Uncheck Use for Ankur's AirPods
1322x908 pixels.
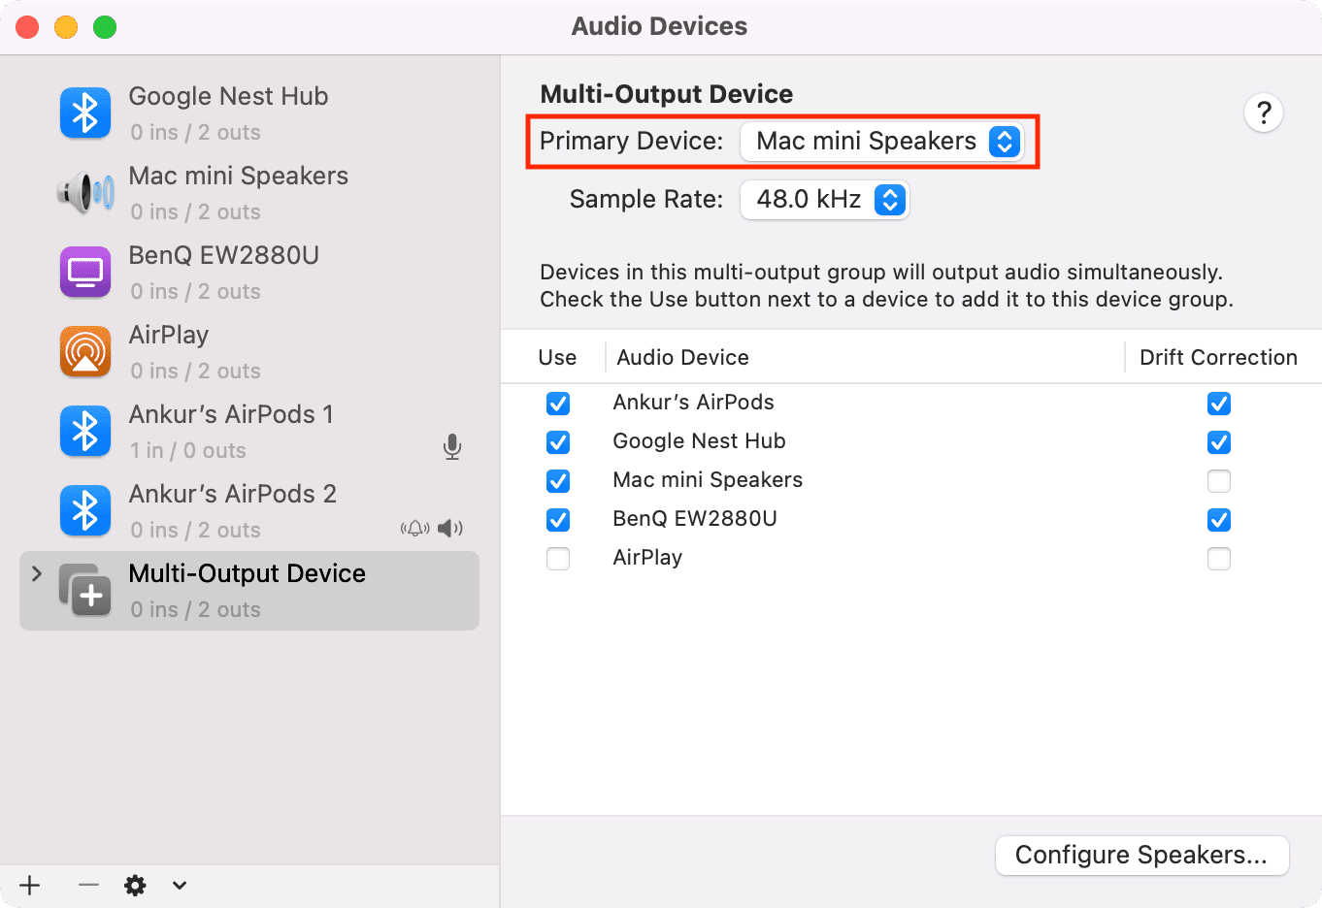point(558,404)
